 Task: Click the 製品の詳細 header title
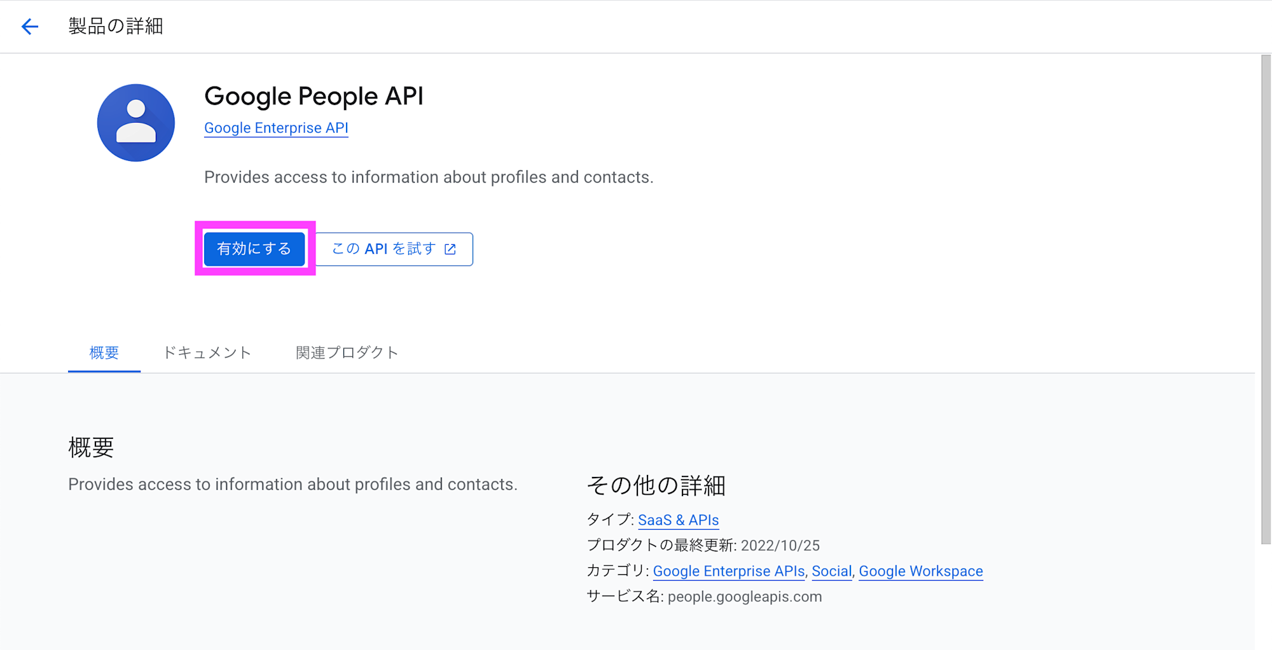116,26
